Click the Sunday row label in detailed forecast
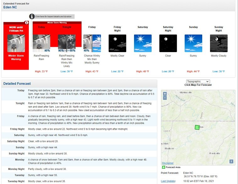Screen dimensions: 238x184 click(x=20, y=147)
